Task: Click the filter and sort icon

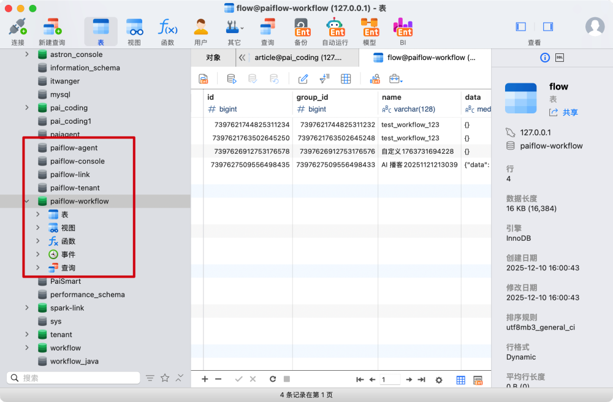Action: 324,78
